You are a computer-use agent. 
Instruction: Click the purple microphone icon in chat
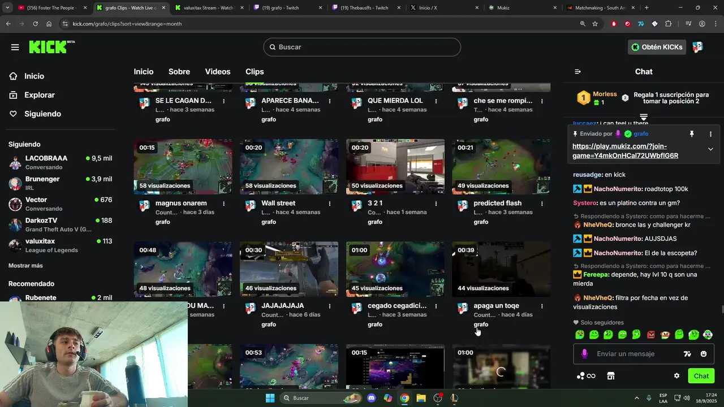pyautogui.click(x=584, y=354)
